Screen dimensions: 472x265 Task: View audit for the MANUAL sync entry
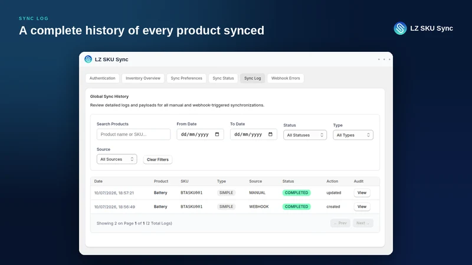pos(362,193)
